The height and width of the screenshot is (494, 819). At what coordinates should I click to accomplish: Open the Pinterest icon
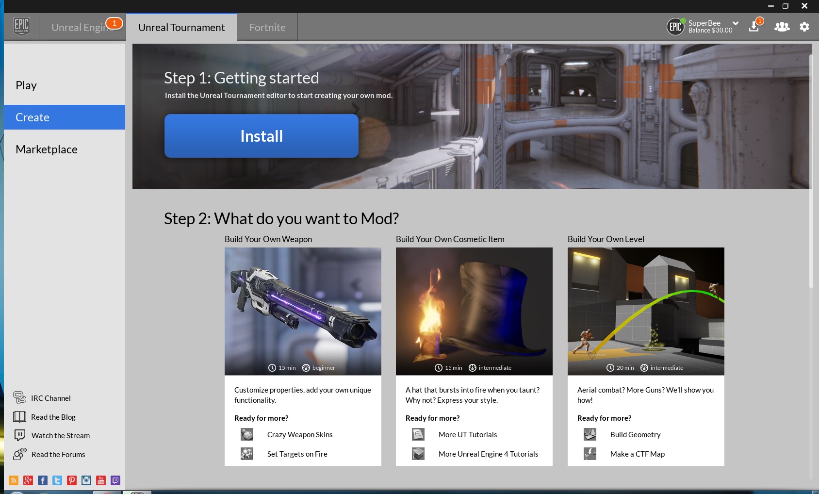click(72, 480)
